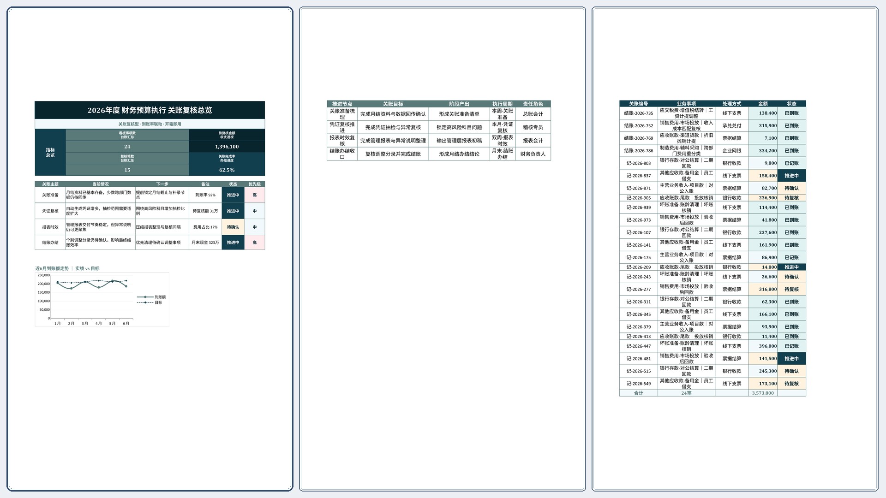The image size is (886, 498).
Task: Click the 稽核专员 role cell
Action: pyautogui.click(x=533, y=127)
